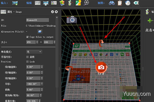154x102 pixels.
Task: Click the 绕Z轴旋转 stepper arrows
Action: pos(42,78)
